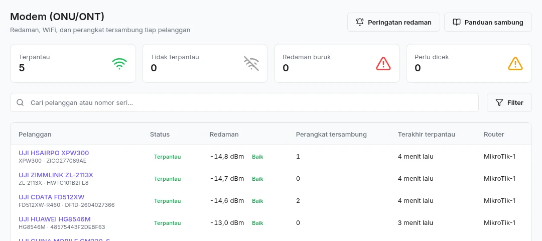Click the Pelanggan column header
Viewport: 542px width, 241px height.
(35, 134)
